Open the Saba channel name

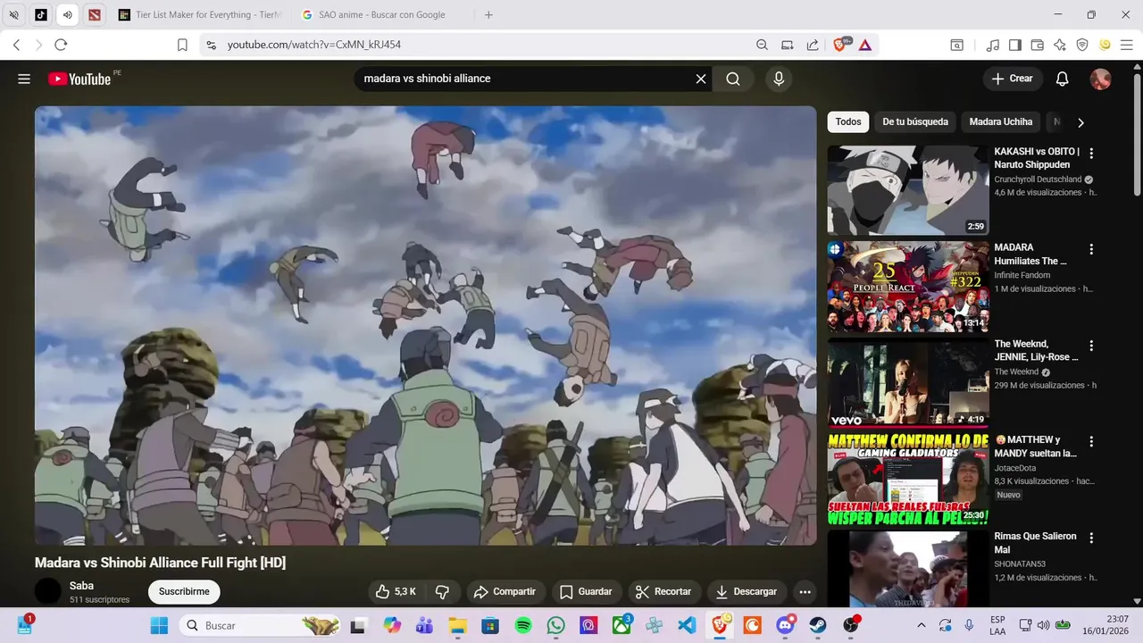[x=81, y=586]
